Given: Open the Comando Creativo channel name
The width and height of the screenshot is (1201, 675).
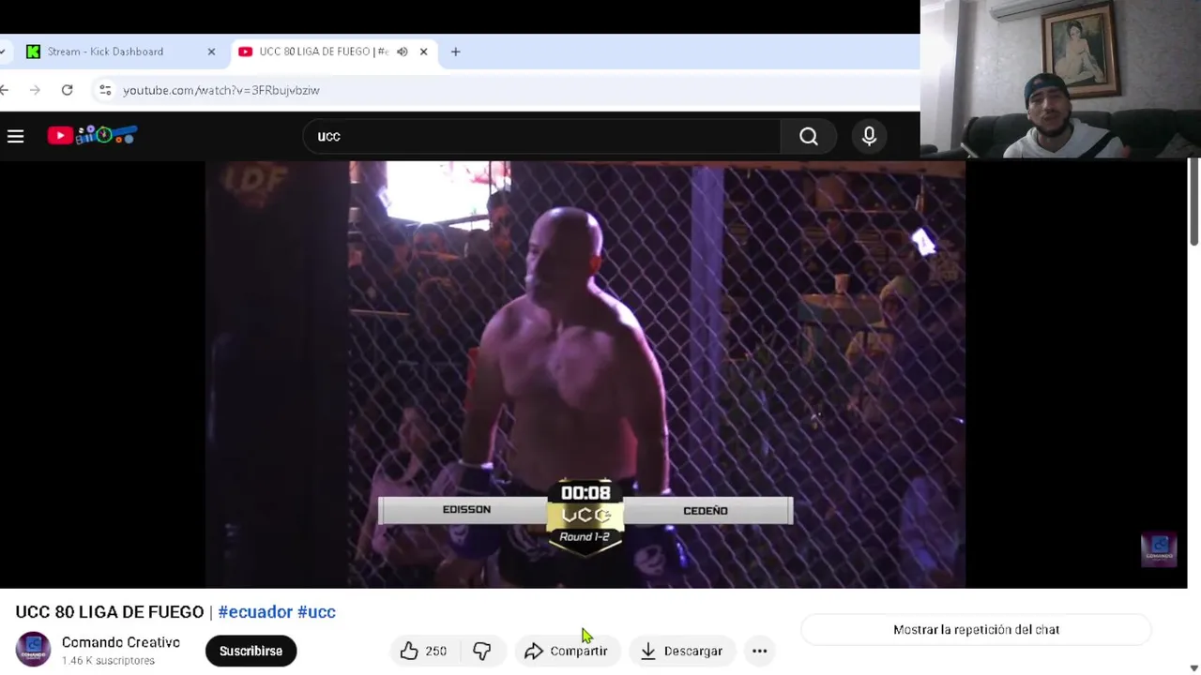Looking at the screenshot, I should [x=121, y=642].
